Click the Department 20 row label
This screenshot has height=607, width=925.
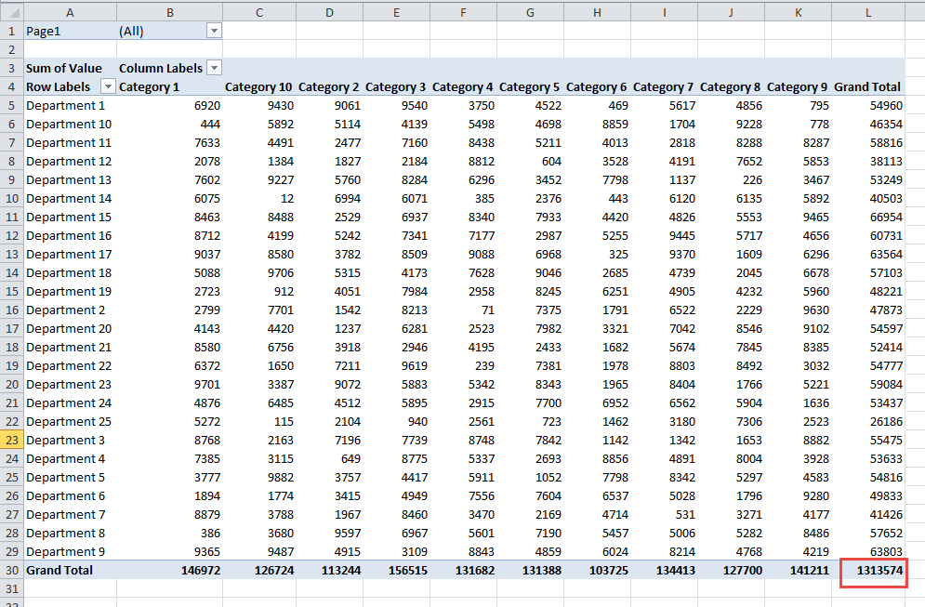70,328
